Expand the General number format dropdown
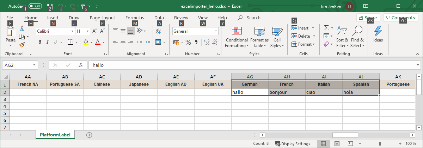The image size is (423, 148). 216,31
